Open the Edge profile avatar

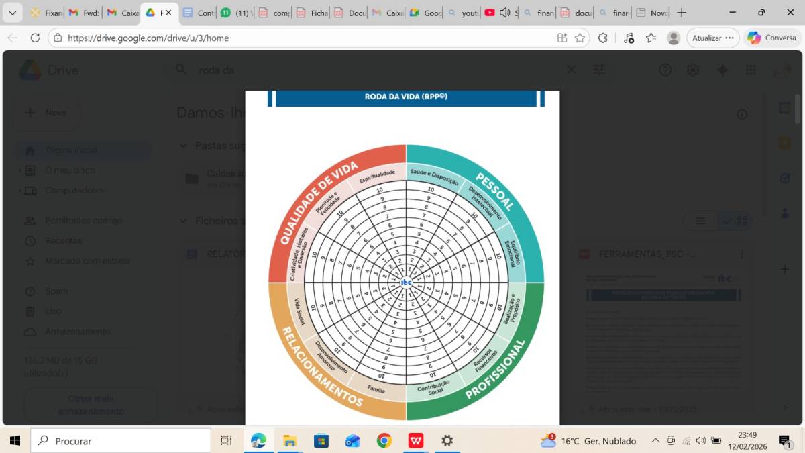click(x=674, y=38)
